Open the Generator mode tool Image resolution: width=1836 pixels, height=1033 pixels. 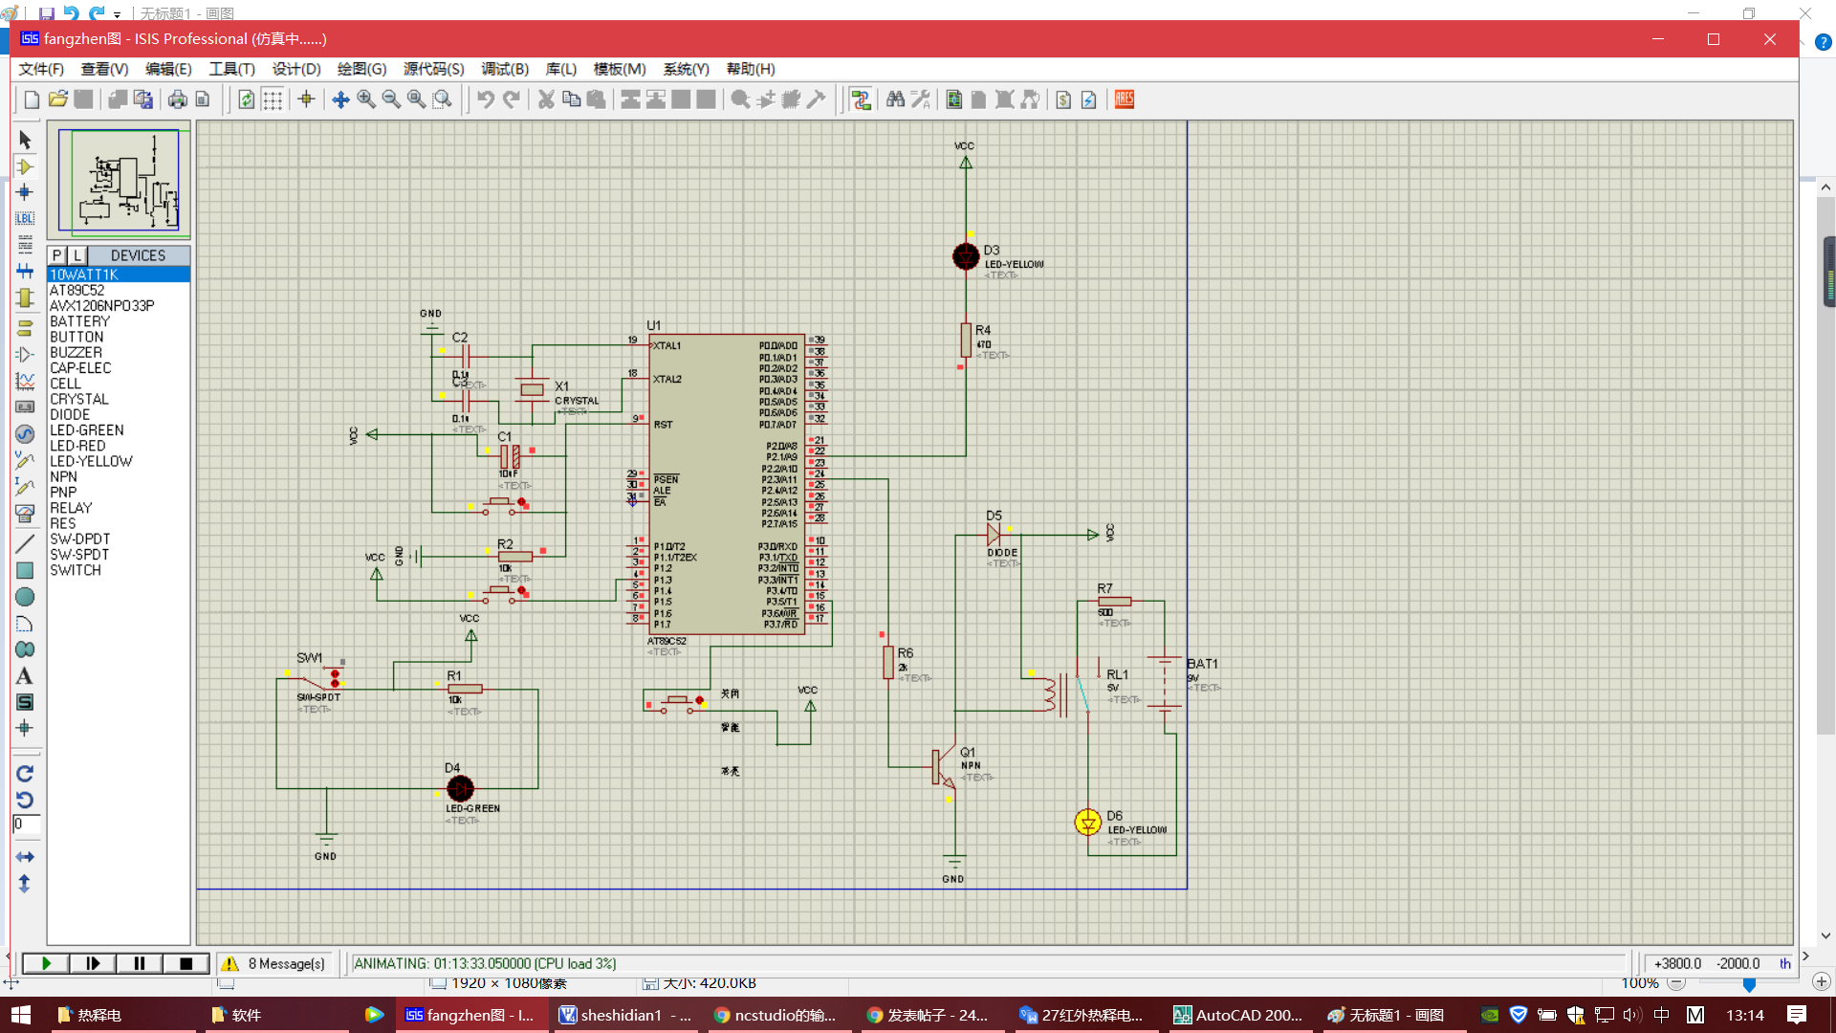25,434
